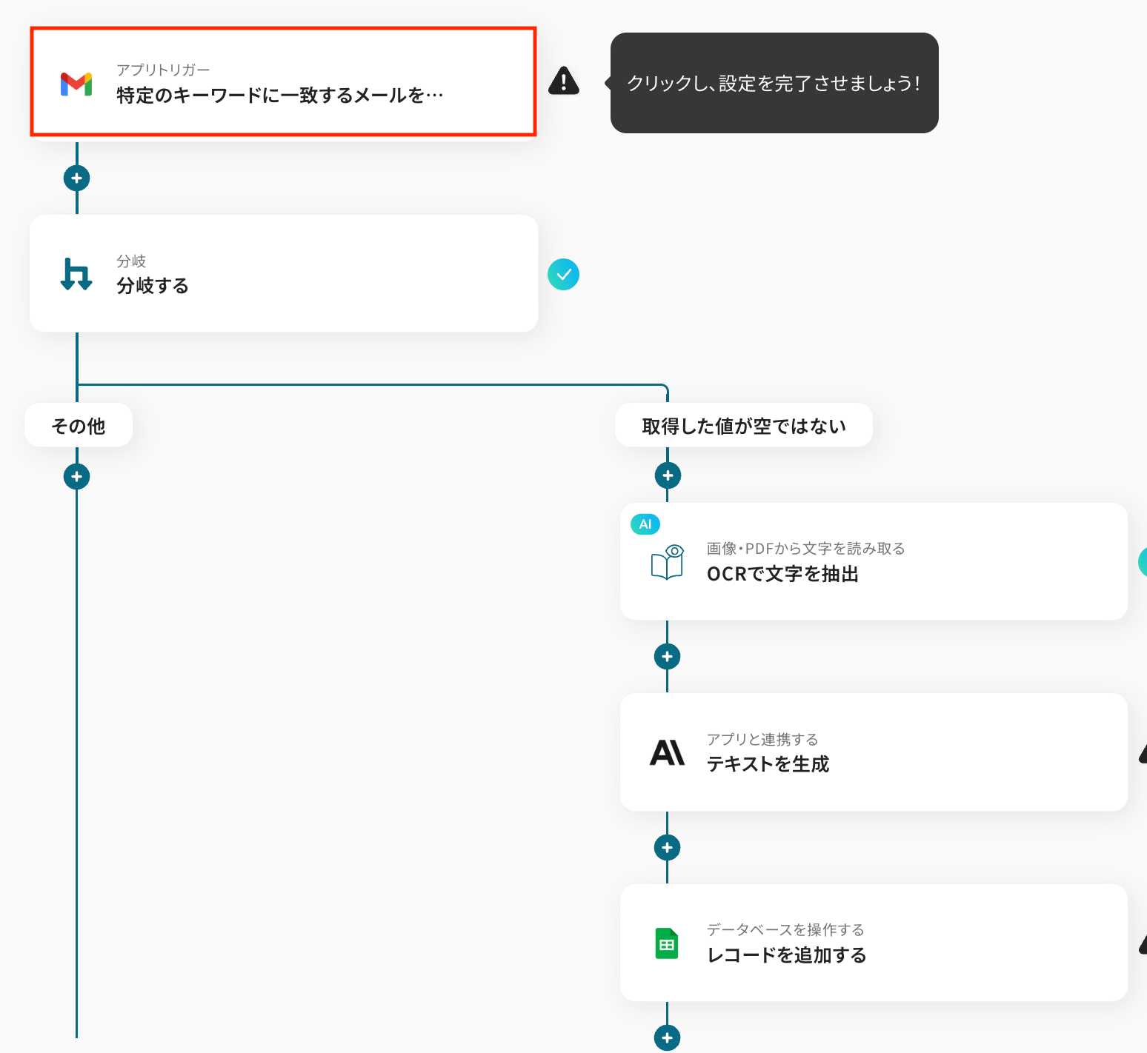The width and height of the screenshot is (1147, 1053).
Task: Click the AI badge on the OCR card
Action: 645,524
